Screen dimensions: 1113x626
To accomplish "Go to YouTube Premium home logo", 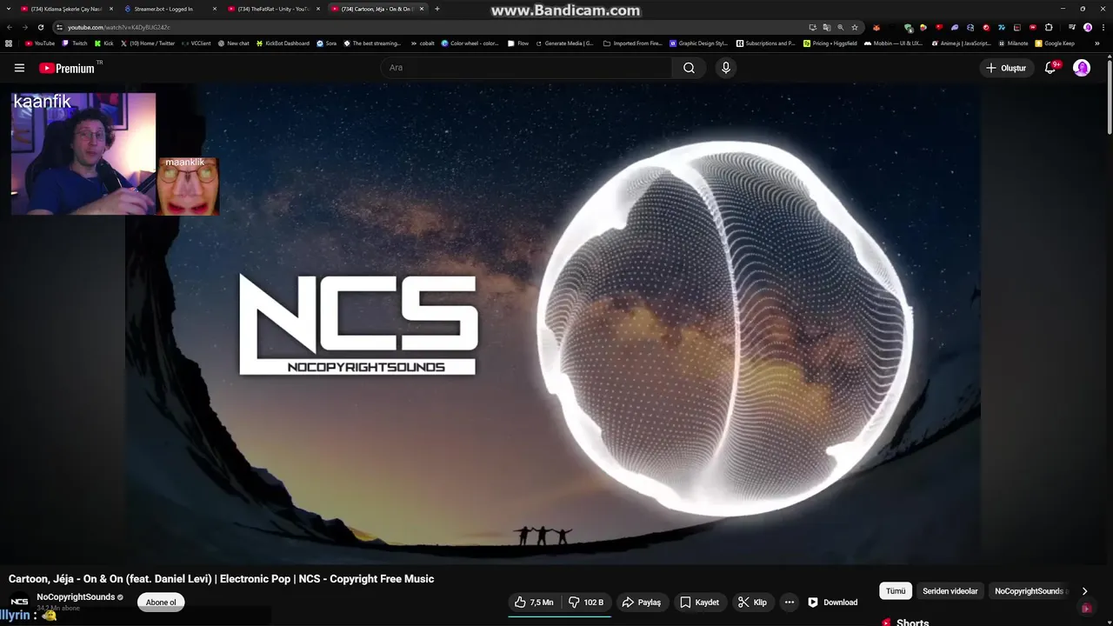I will (x=67, y=68).
